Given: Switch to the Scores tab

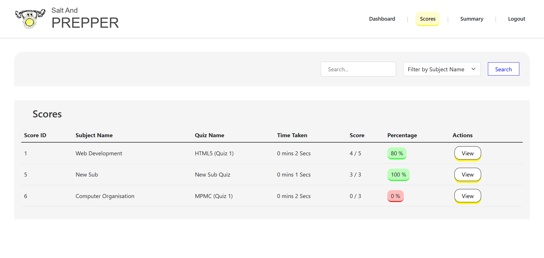Looking at the screenshot, I should pos(428,19).
